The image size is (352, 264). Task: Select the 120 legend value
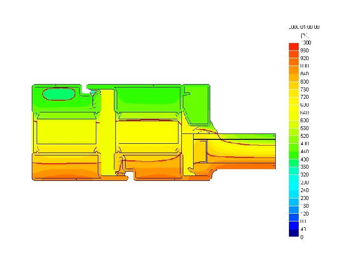[305, 214]
